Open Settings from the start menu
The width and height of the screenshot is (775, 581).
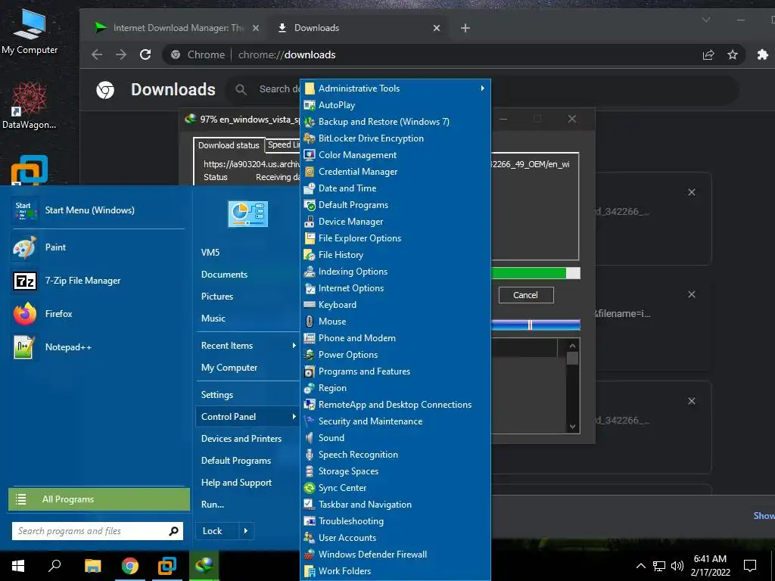click(x=217, y=395)
